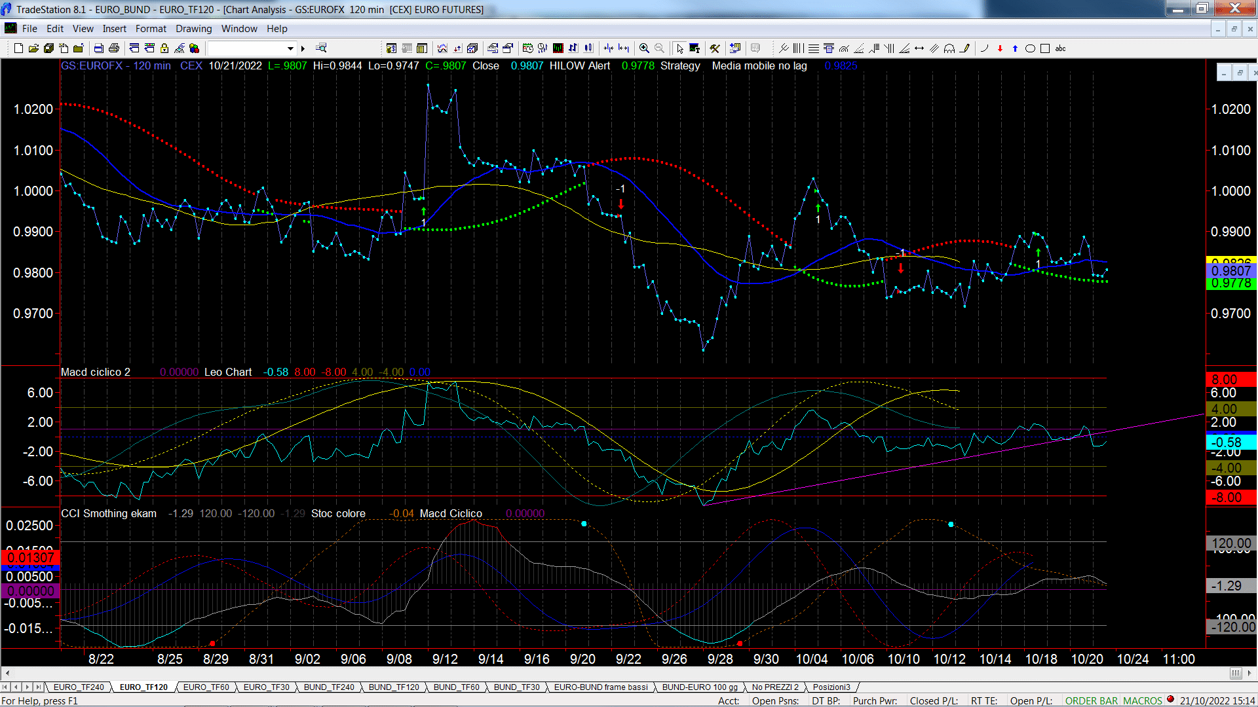Open the Drawing menu

click(x=193, y=28)
